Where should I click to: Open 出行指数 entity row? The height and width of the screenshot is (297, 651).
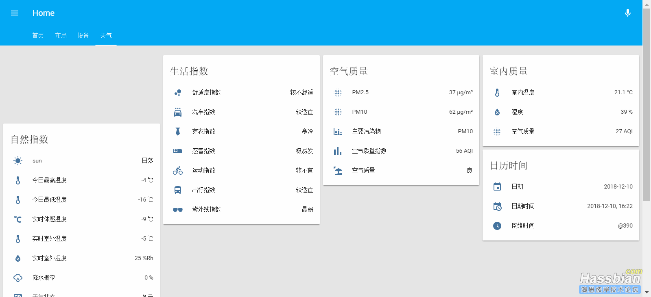click(x=241, y=190)
